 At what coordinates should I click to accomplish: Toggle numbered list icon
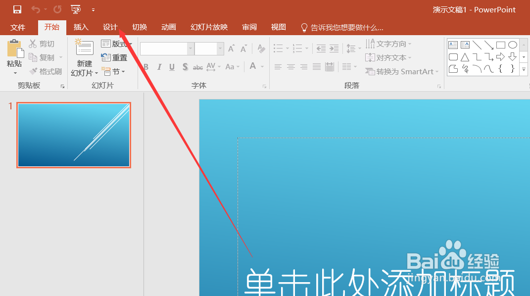(297, 49)
